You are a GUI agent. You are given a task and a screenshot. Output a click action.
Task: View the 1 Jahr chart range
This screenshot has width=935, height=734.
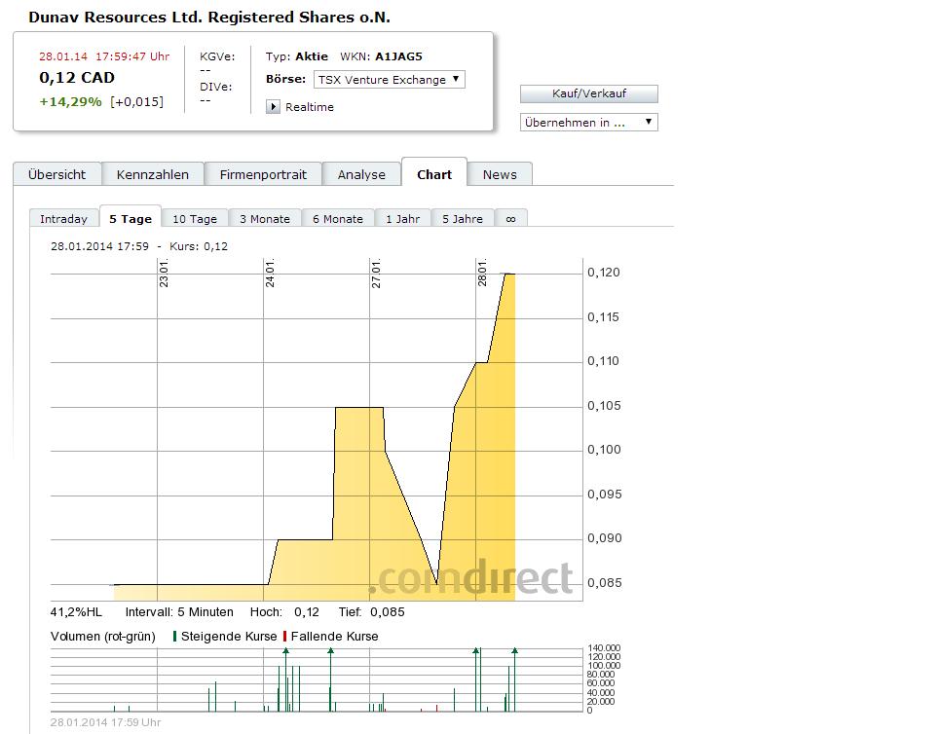coord(402,219)
